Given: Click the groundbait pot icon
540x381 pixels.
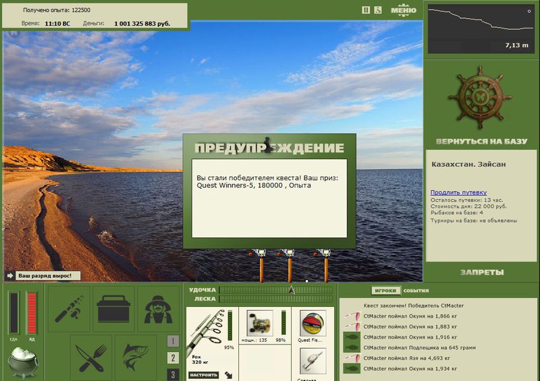Looking at the screenshot, I should click(23, 363).
